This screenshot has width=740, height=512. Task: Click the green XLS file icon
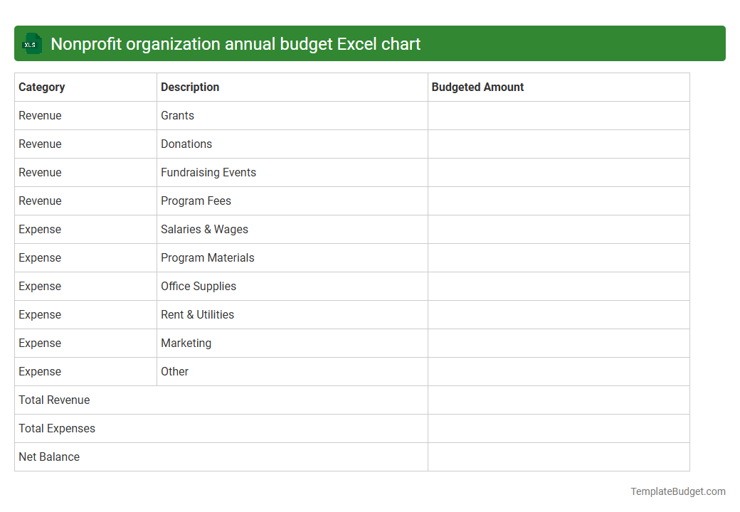pos(31,43)
